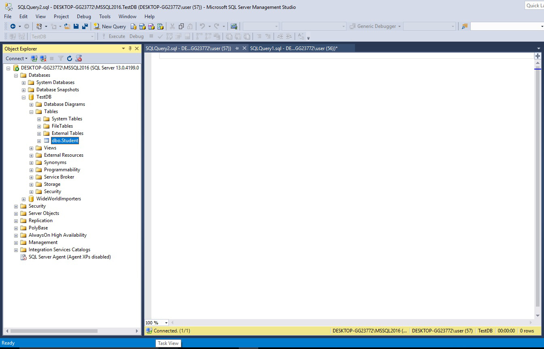Screen dimensions: 544x349
Task: Click the Find in Files icon
Action: coord(464,26)
